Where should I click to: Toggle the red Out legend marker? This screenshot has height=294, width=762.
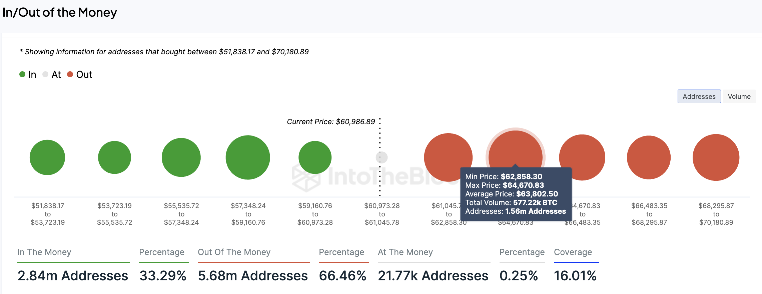click(x=70, y=74)
